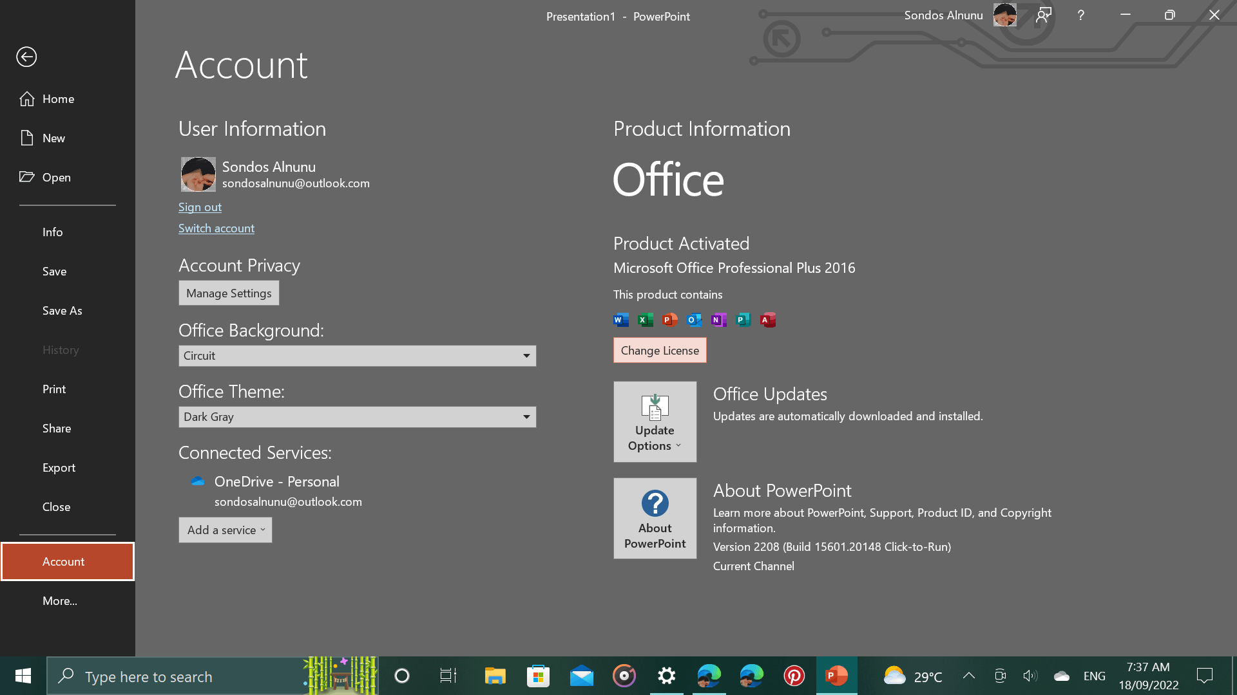
Task: Open the Office Background dropdown showing Circuit
Action: point(357,356)
